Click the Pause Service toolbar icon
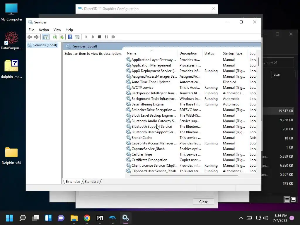 [x=106, y=37]
